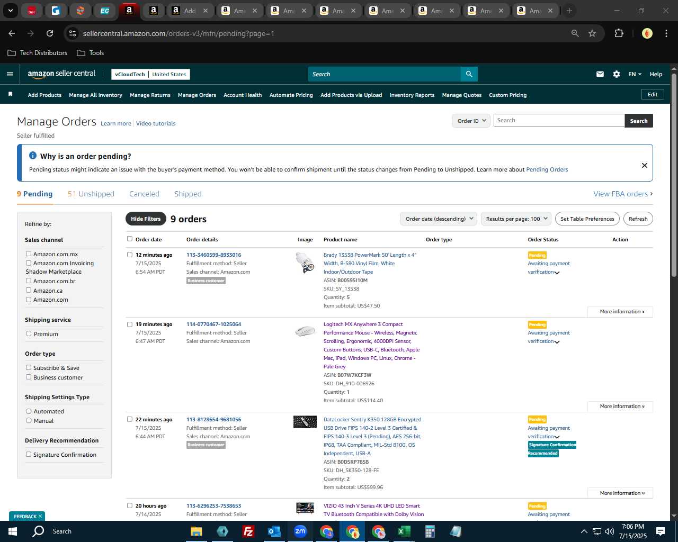Image resolution: width=678 pixels, height=542 pixels.
Task: Switch to the Shipped orders tab
Action: [x=188, y=194]
